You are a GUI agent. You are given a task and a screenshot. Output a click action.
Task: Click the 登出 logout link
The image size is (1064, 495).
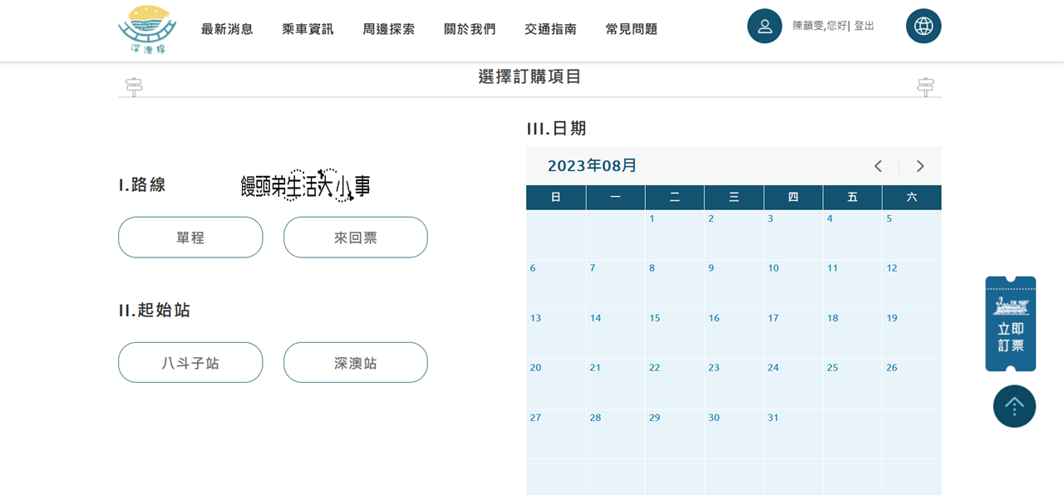864,26
